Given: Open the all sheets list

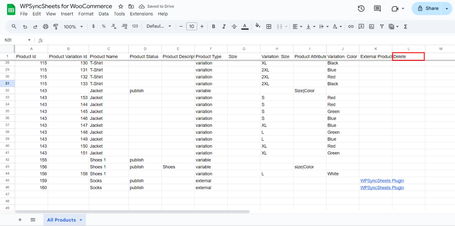Looking at the screenshot, I should [33, 220].
